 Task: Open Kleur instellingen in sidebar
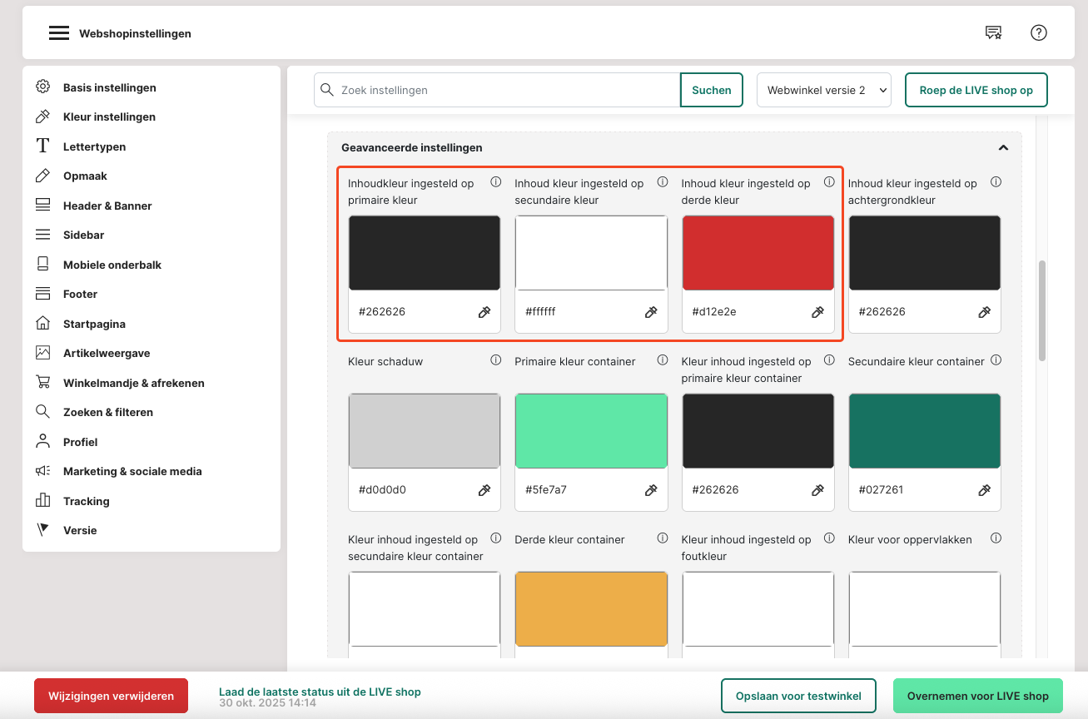click(x=109, y=117)
